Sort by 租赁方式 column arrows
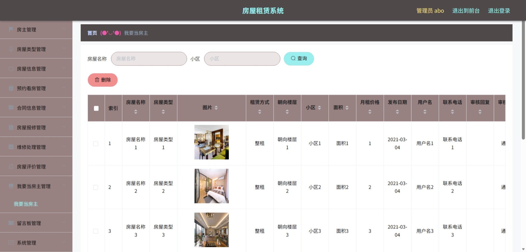The height and width of the screenshot is (252, 526). tap(260, 112)
